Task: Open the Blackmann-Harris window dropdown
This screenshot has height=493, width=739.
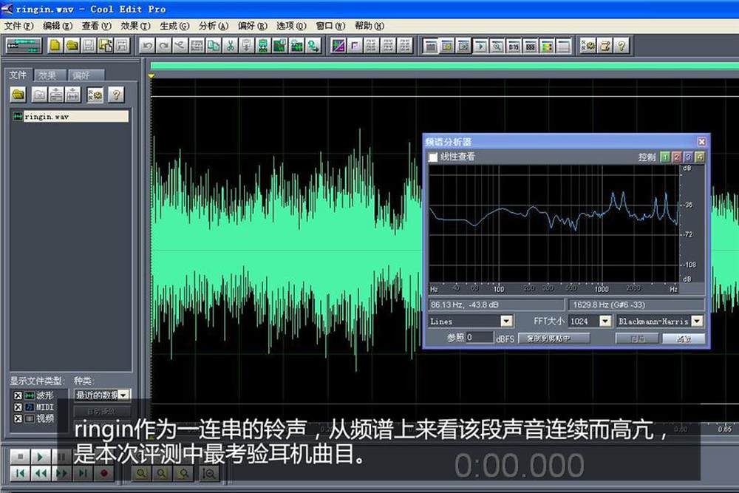Action: coord(697,321)
